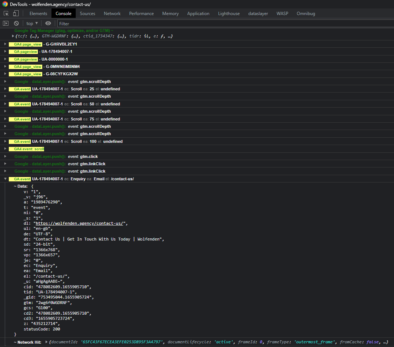Image resolution: width=394 pixels, height=347 pixels.
Task: Click the _gid 753495044.1655905724 value
Action: 65,297
